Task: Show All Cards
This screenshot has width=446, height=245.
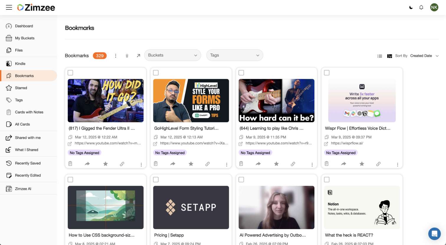Action: point(28,124)
